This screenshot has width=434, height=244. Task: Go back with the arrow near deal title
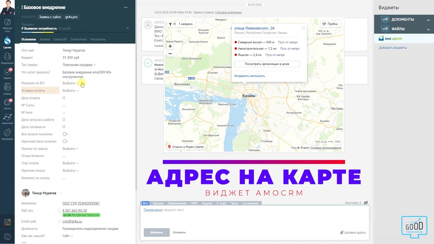[18, 7]
